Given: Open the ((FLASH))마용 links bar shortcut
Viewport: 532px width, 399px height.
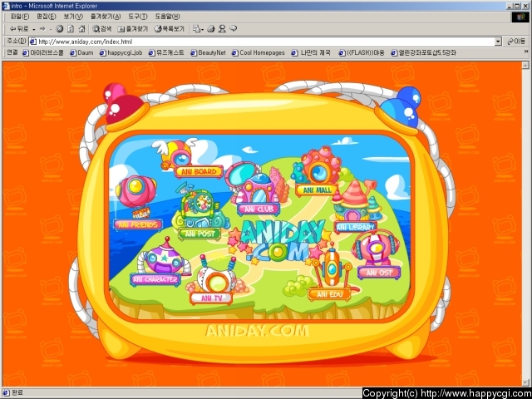Looking at the screenshot, I should pyautogui.click(x=362, y=53).
